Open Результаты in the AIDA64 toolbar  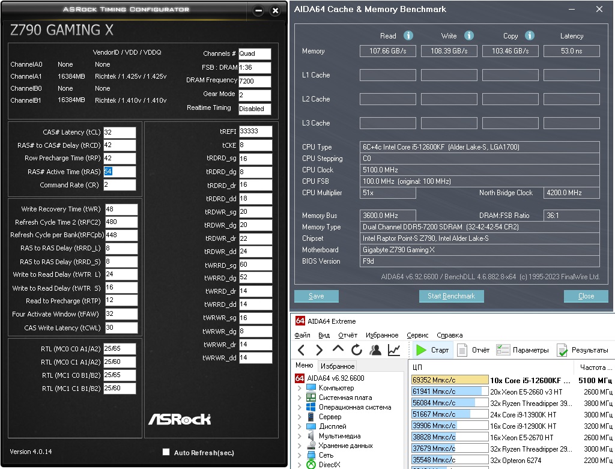point(583,349)
